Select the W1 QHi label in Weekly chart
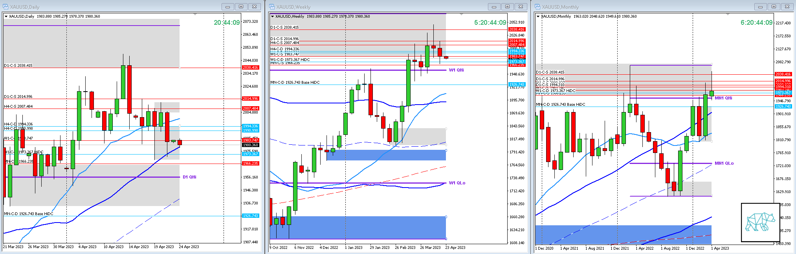Screen dimensions: 796x254 pyautogui.click(x=456, y=70)
